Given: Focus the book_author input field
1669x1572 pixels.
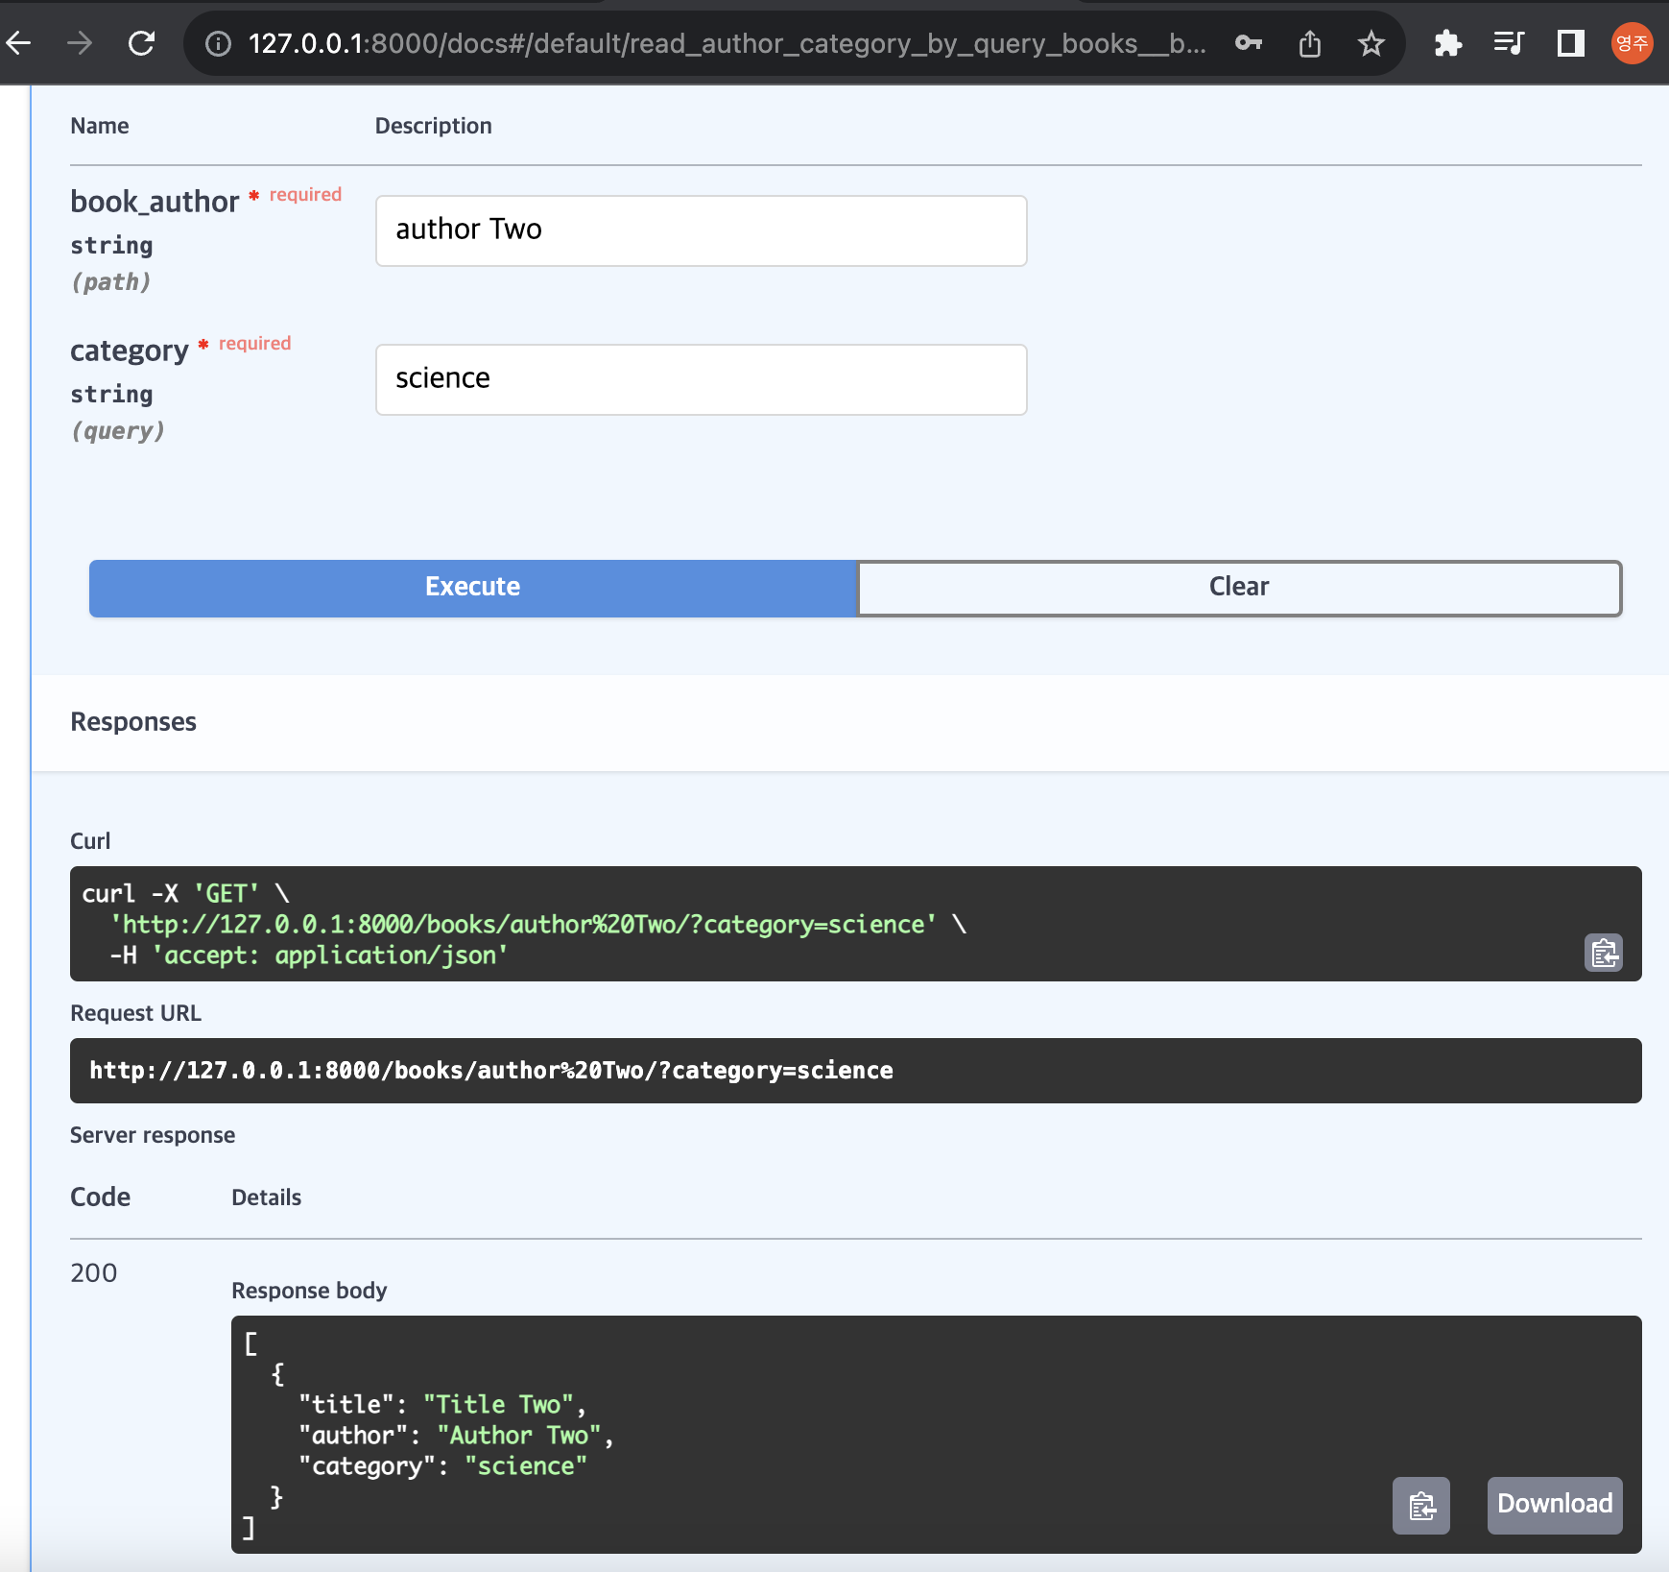Looking at the screenshot, I should [x=701, y=230].
